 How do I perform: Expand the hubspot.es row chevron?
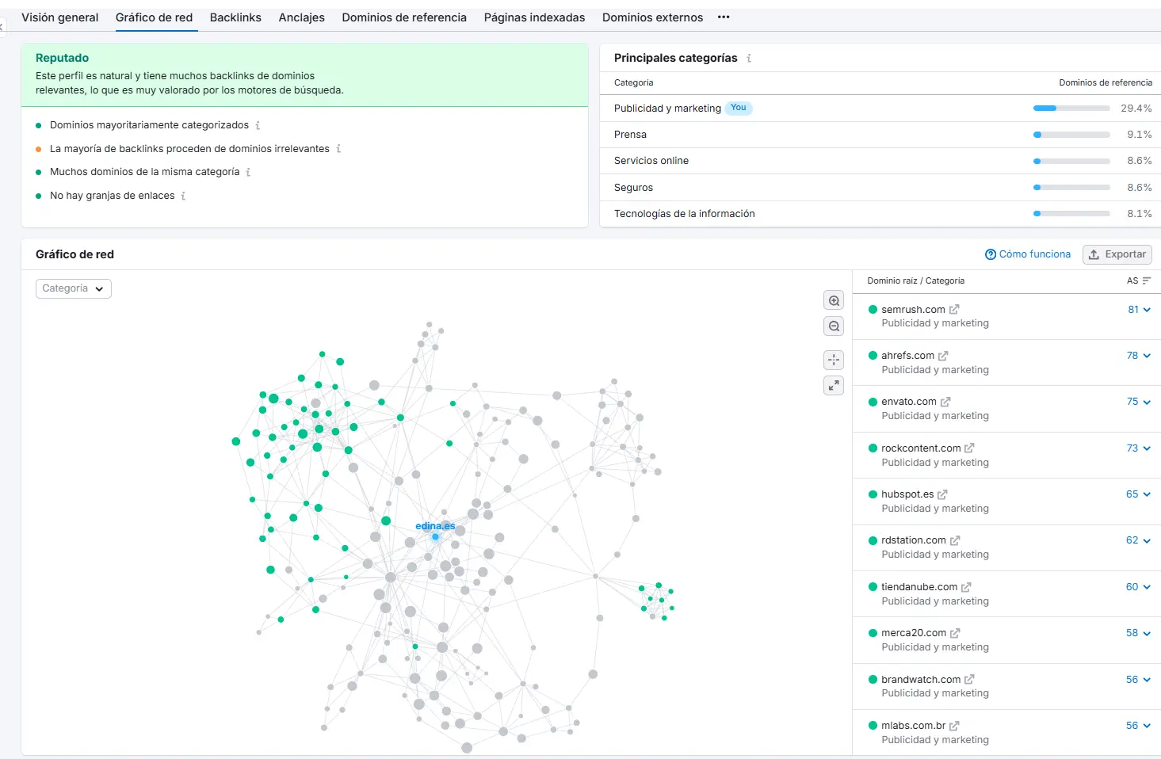pyautogui.click(x=1147, y=494)
